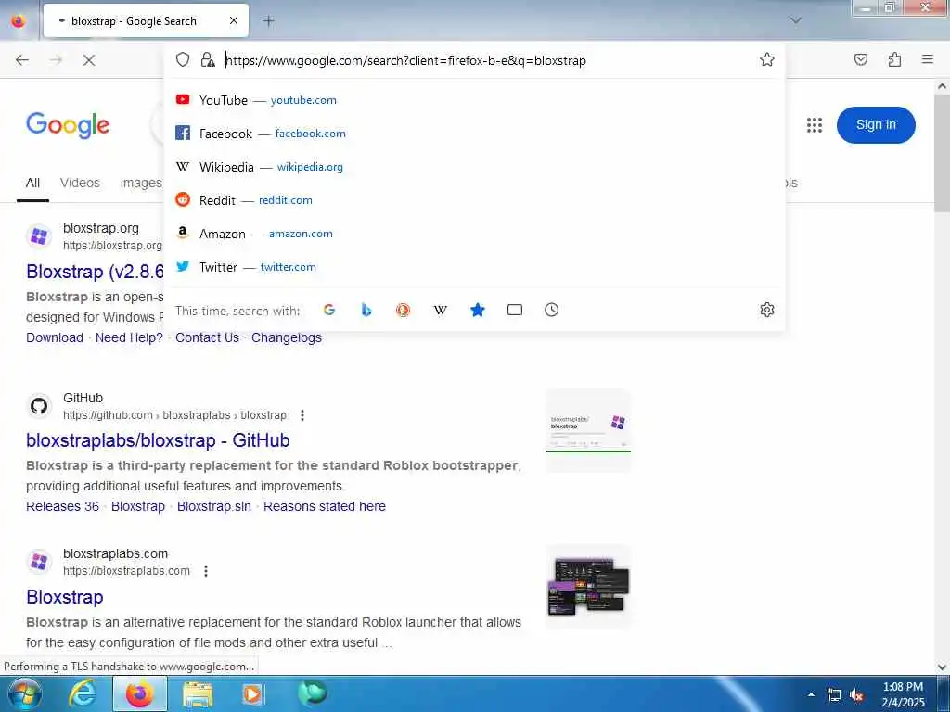Open Firefox application hamburger menu

click(927, 59)
